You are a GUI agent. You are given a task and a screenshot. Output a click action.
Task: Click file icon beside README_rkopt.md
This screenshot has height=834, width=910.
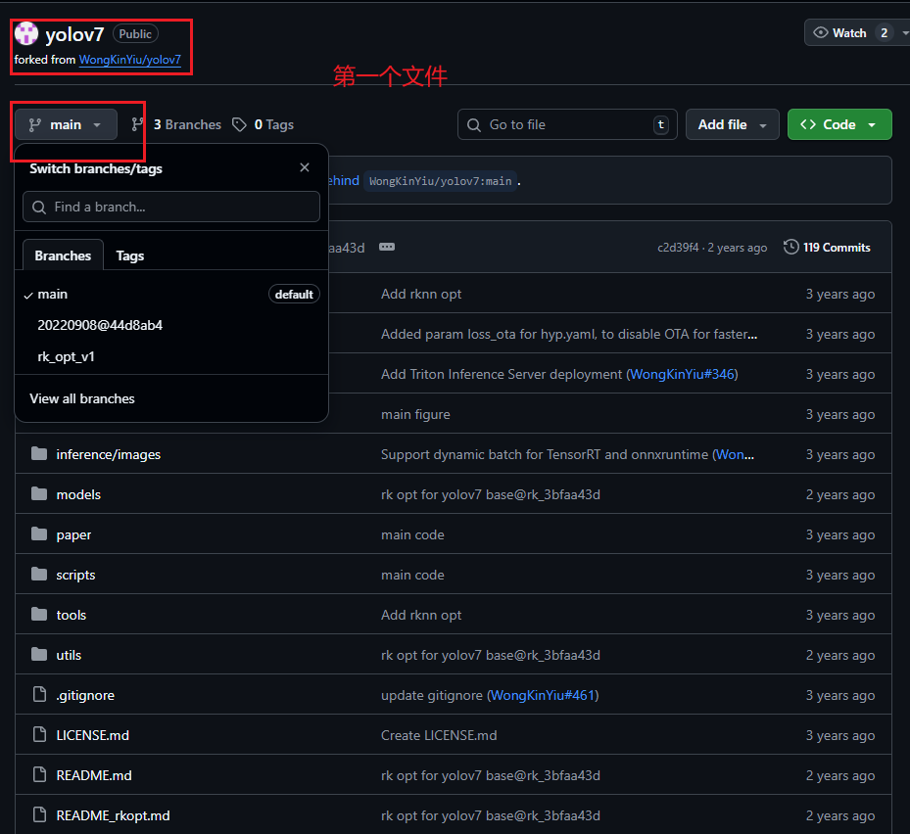point(39,814)
